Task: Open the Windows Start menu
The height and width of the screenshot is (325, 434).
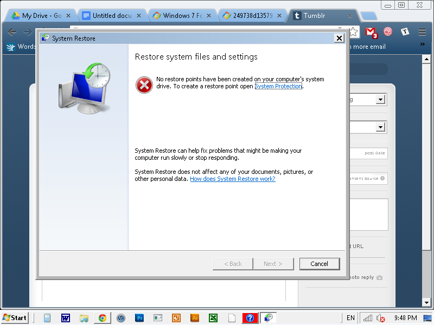Action: click(x=15, y=318)
